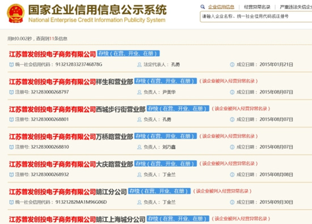
Task: Click the credit code icon of the first result
Action: tap(11, 65)
